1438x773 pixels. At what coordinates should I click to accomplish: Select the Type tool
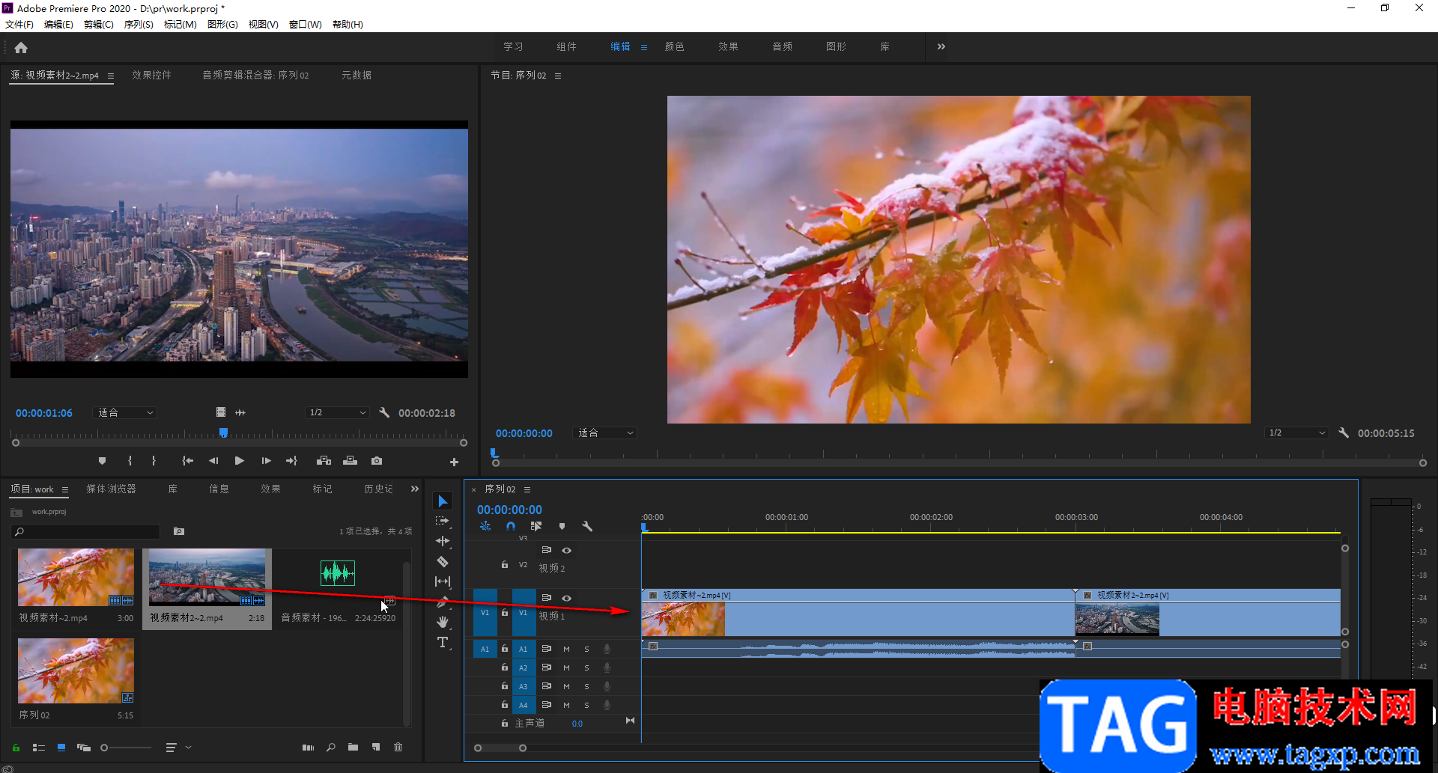pyautogui.click(x=443, y=642)
